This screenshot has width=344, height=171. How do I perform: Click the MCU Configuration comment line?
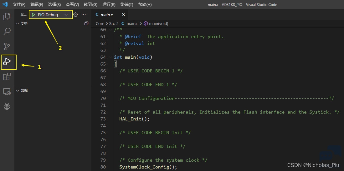pyautogui.click(x=227, y=98)
